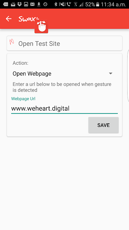129x230 pixels.
Task: Focus the Webpage Url text field
Action: click(x=64, y=109)
